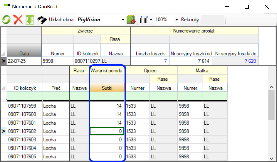Click the Sutki cell of row 09071107602
This screenshot has height=162, width=277.
point(107,131)
